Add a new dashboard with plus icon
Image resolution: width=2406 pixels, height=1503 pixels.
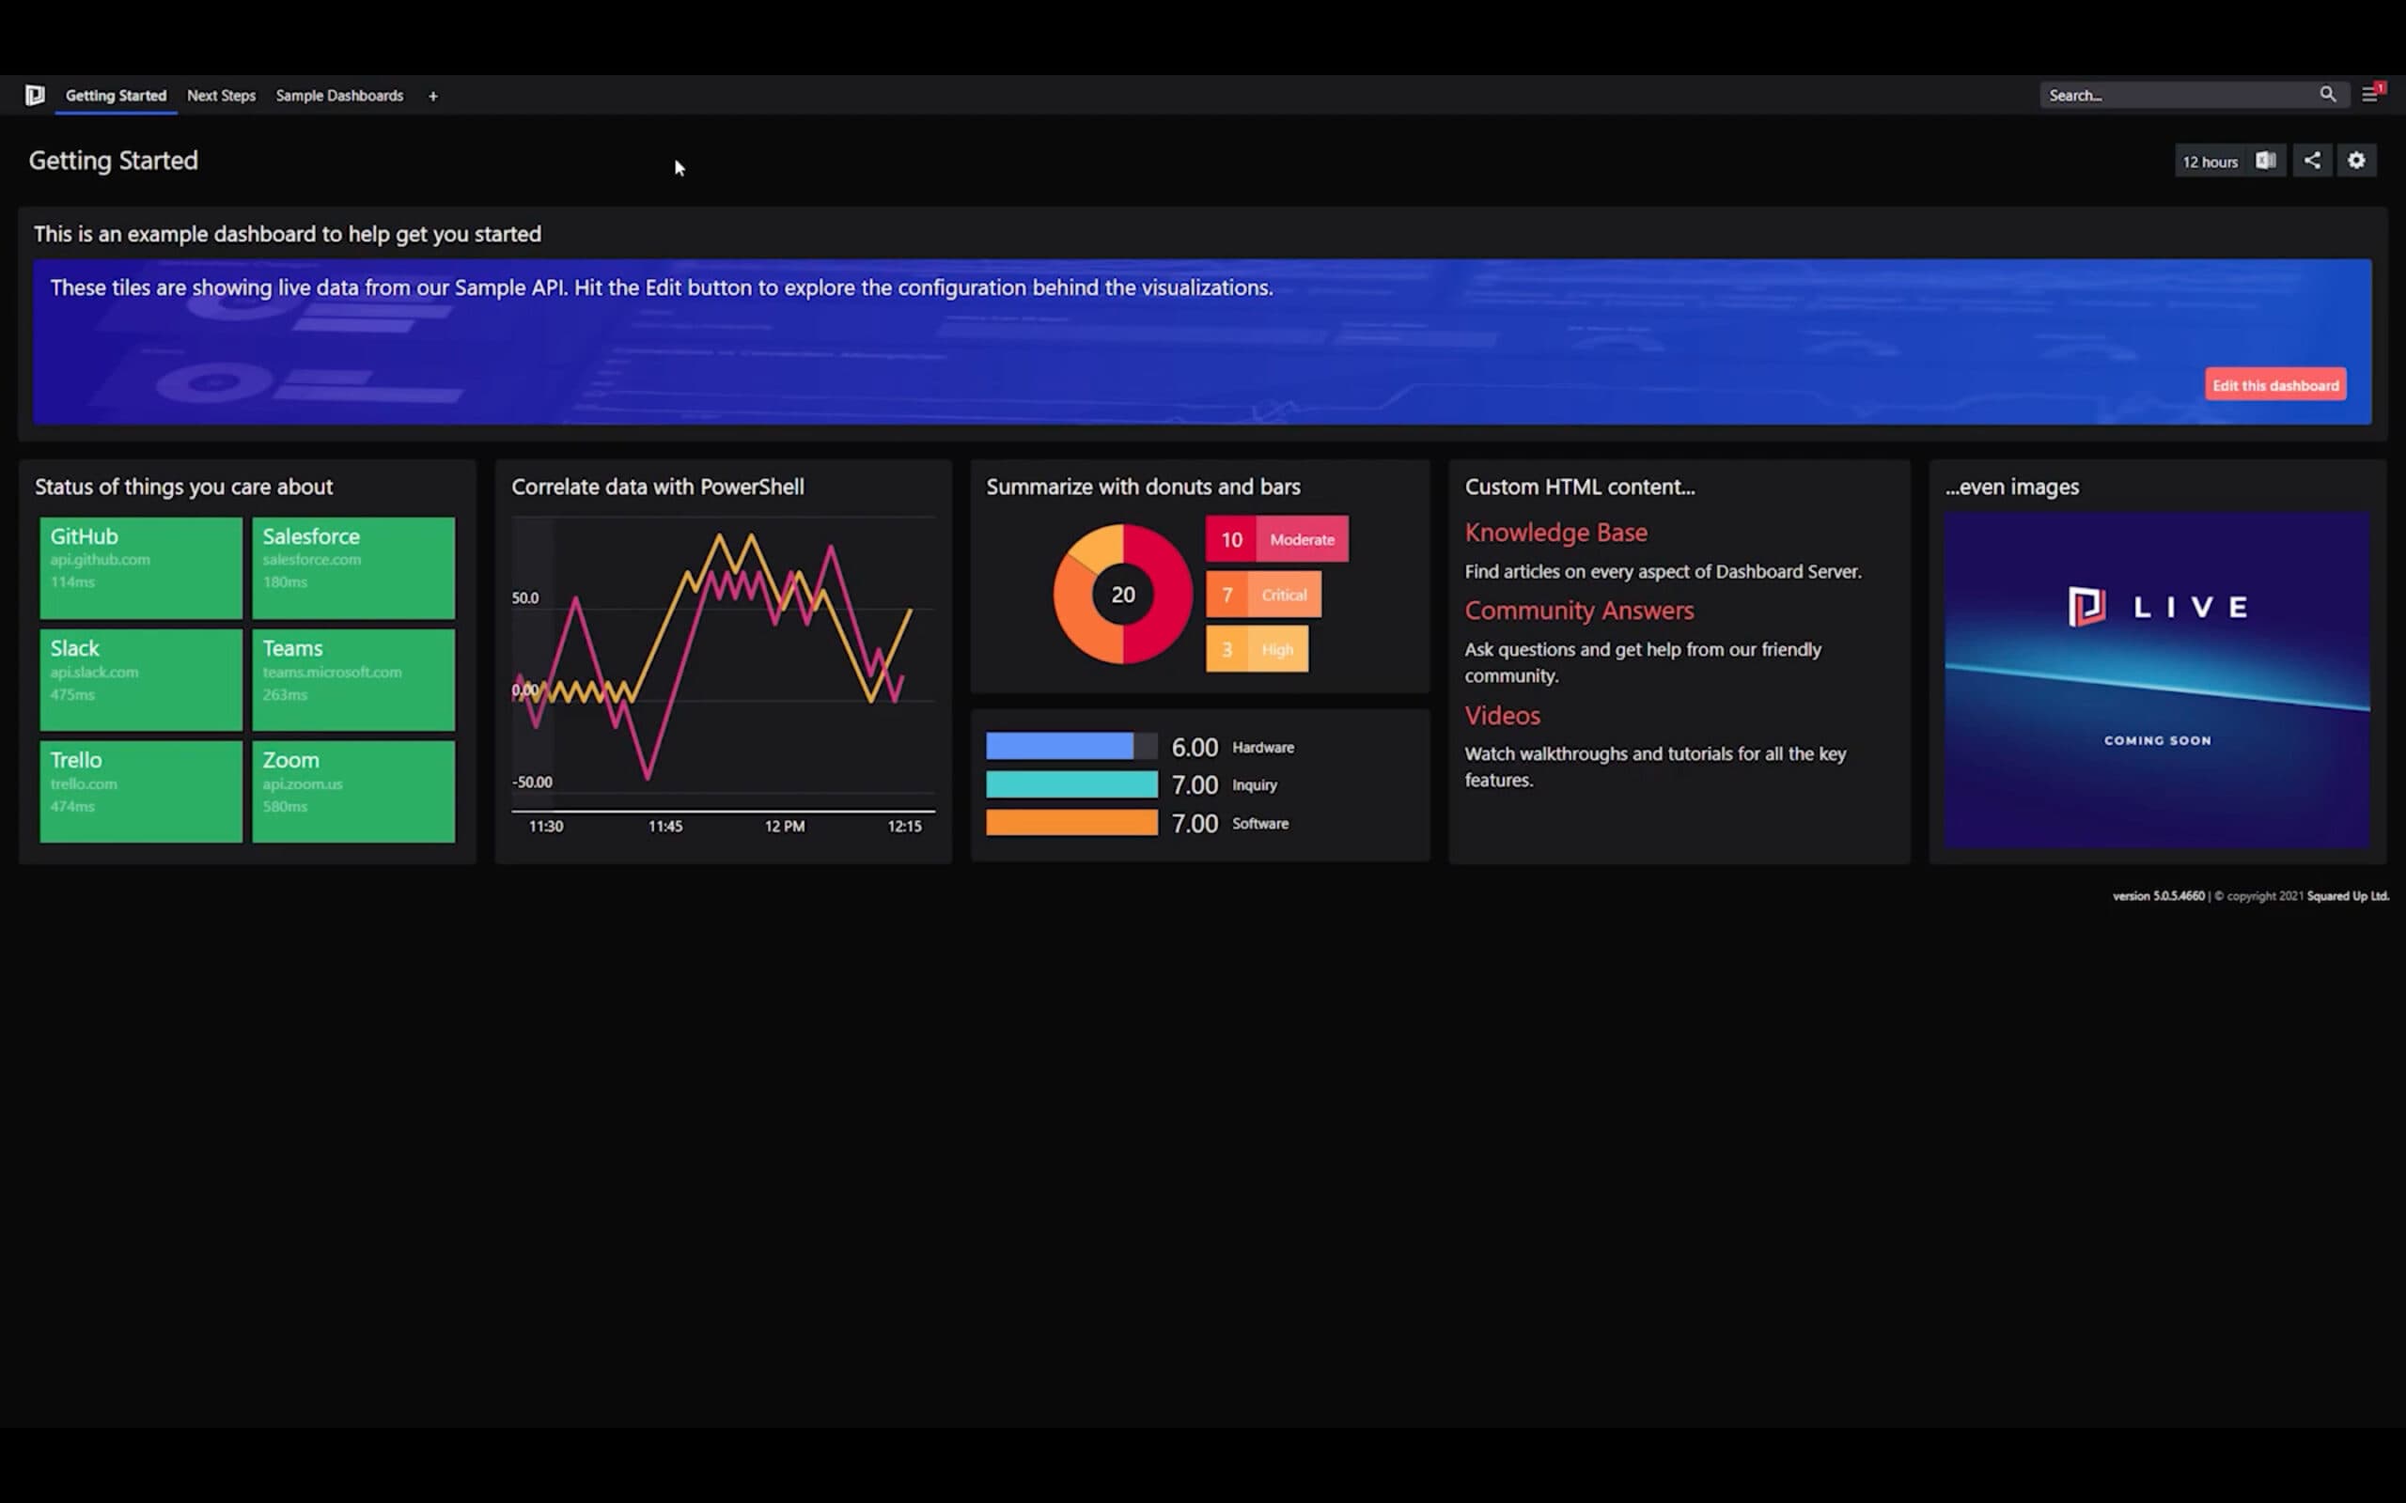pyautogui.click(x=432, y=97)
